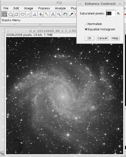Click the galaxy core in the image
The width and height of the screenshot is (126, 157).
click(x=63, y=97)
